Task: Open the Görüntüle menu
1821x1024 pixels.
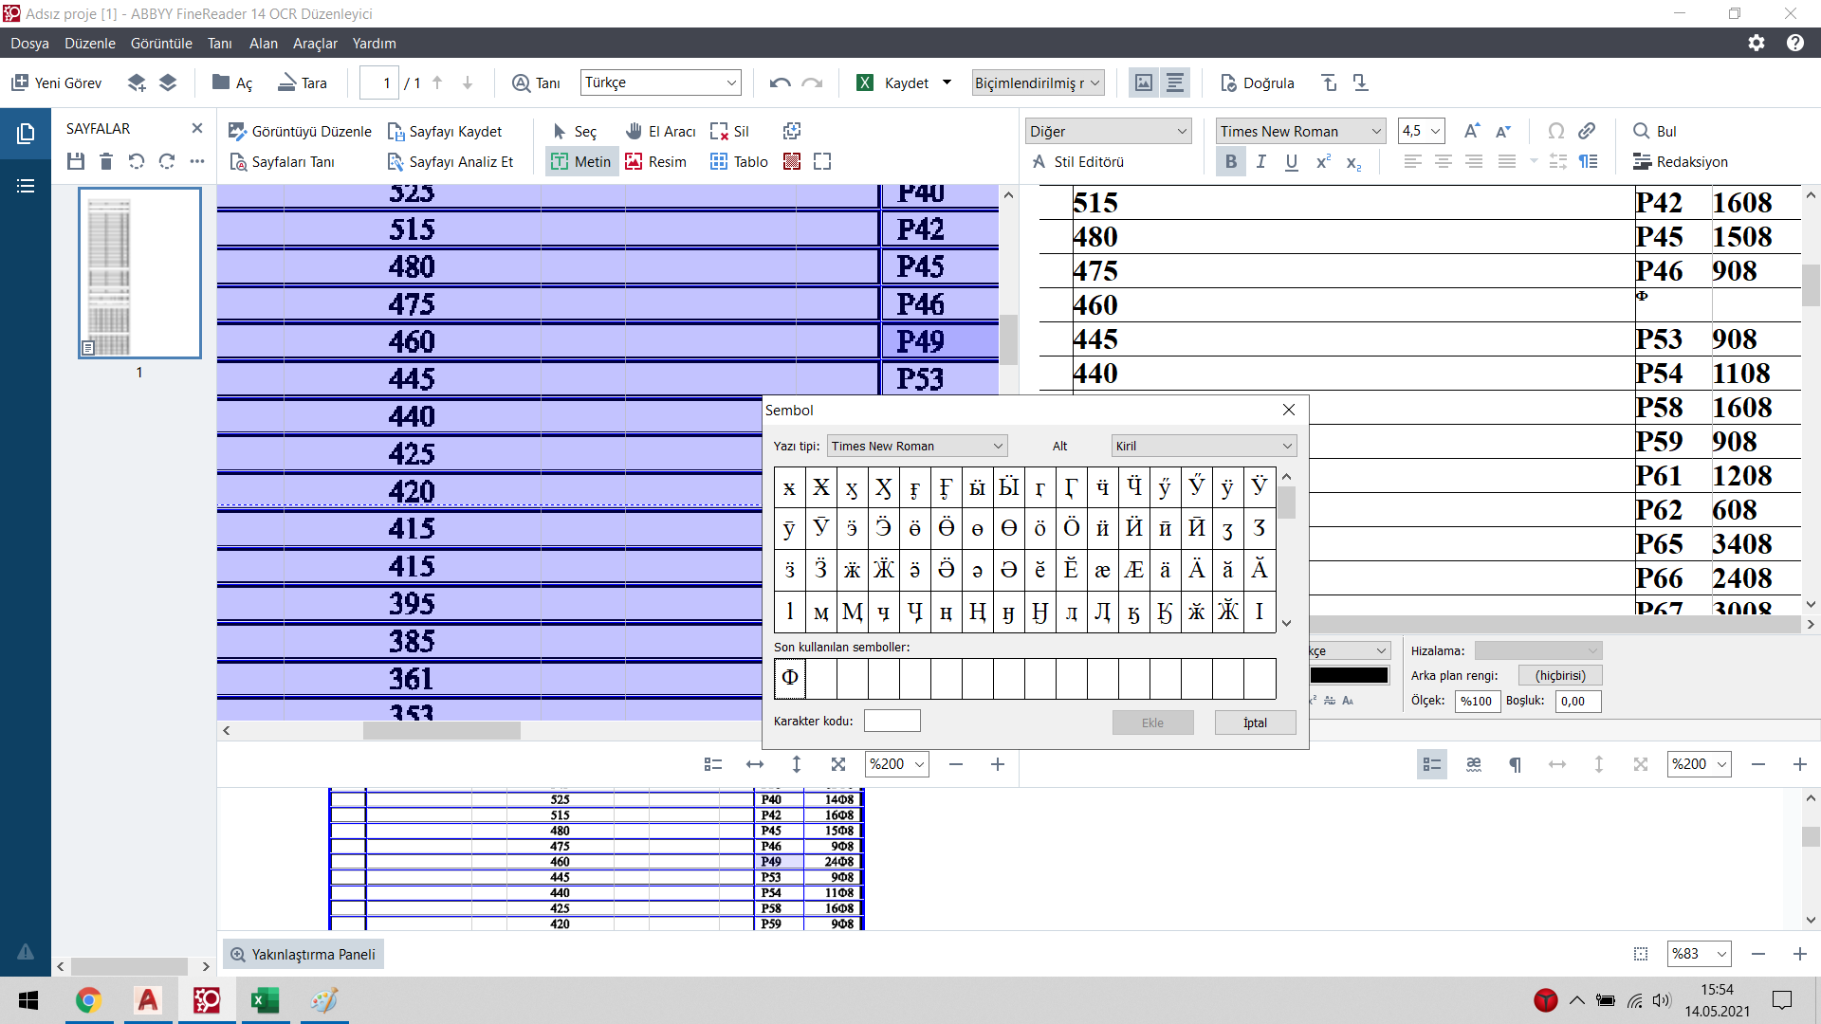Action: pyautogui.click(x=161, y=44)
